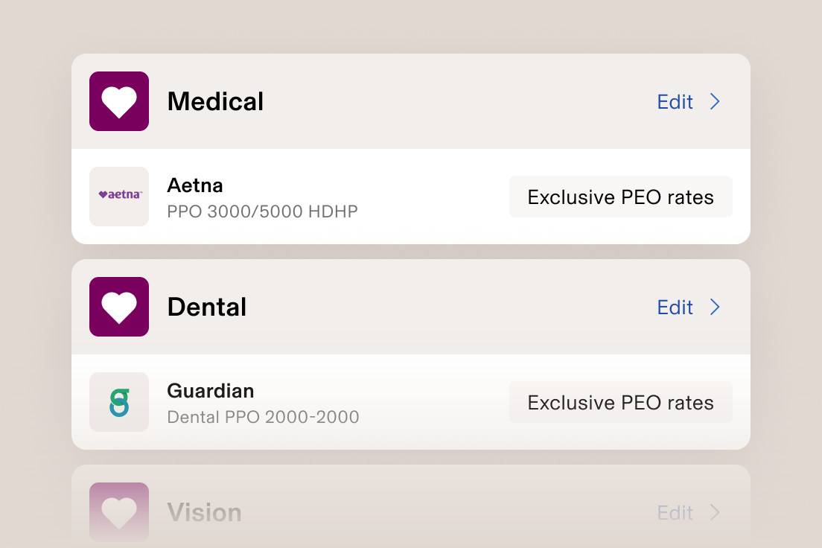Click the Dental heart icon

pyautogui.click(x=119, y=307)
